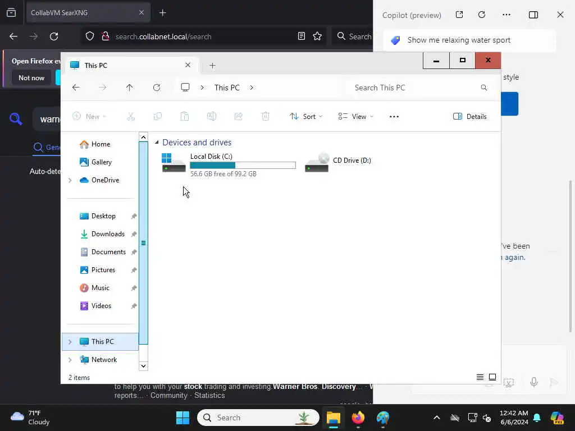The width and height of the screenshot is (575, 431).
Task: Refresh the This PC folder view
Action: tap(157, 88)
